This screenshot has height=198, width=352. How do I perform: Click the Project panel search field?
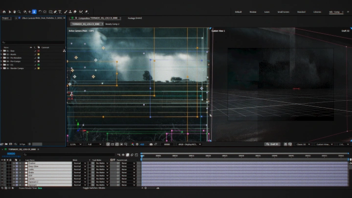click(x=33, y=42)
